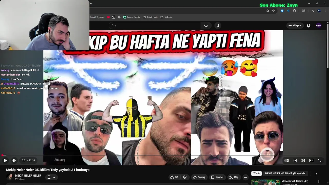Screen dimensions: 329x185
Task: Enter fullscreen mode
Action: coord(319,161)
